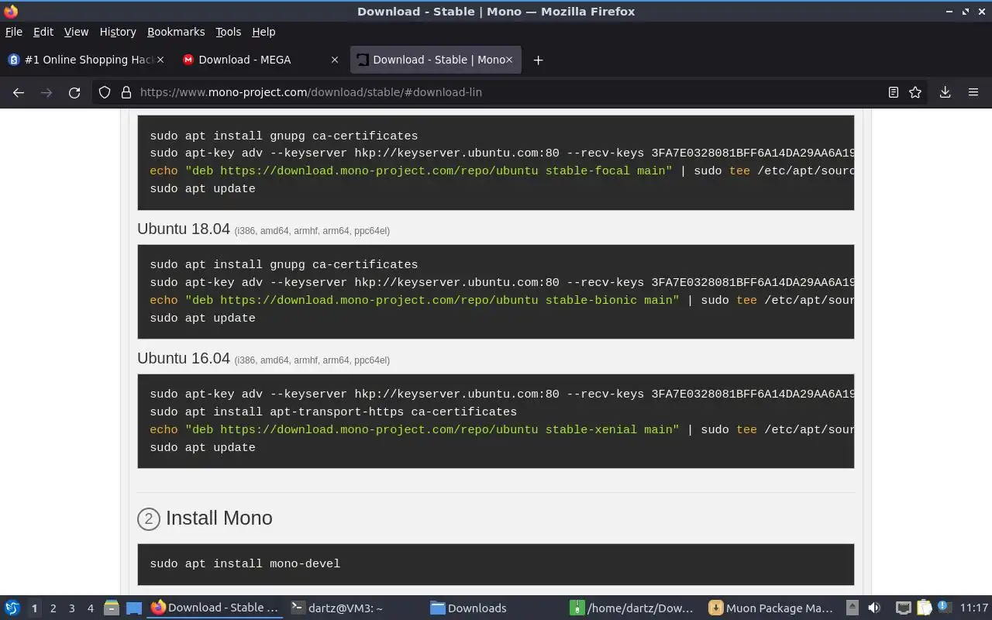Switch to workspace 4
Image resolution: width=992 pixels, height=620 pixels.
91,608
